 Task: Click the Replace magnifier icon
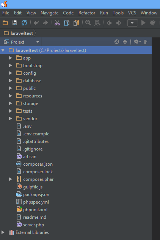[x=97, y=23]
